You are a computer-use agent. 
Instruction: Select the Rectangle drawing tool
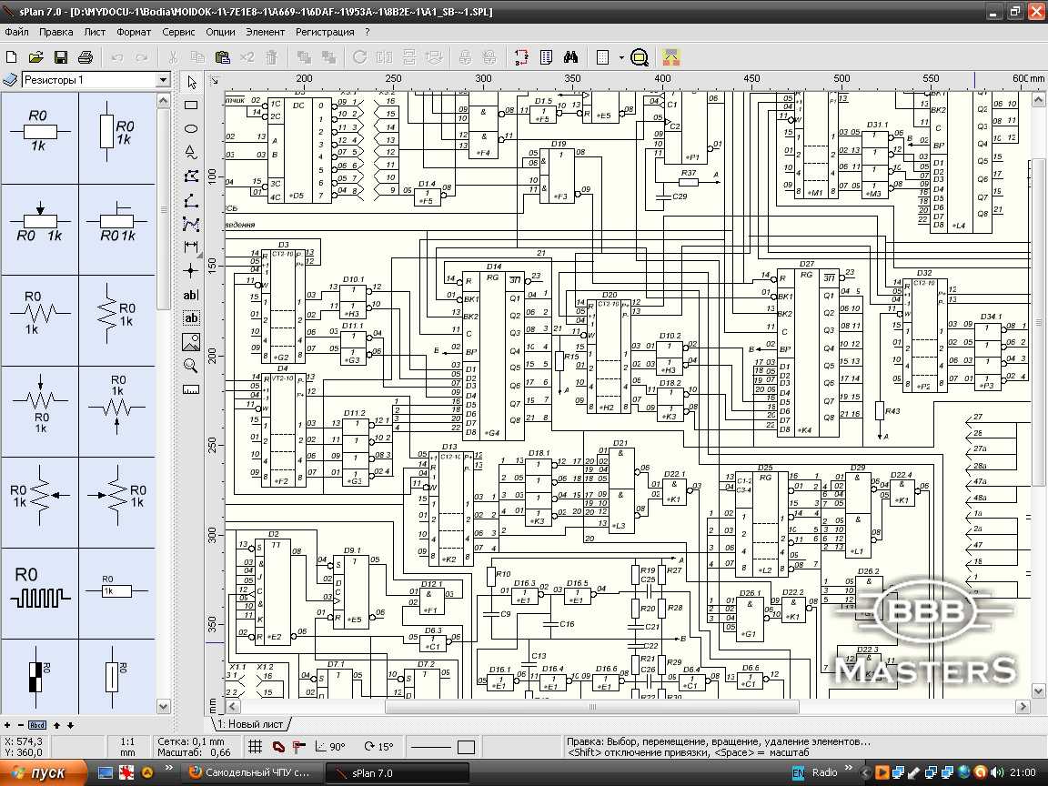(191, 106)
